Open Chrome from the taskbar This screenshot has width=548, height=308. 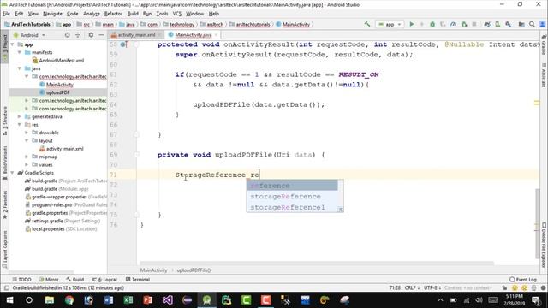point(69,300)
